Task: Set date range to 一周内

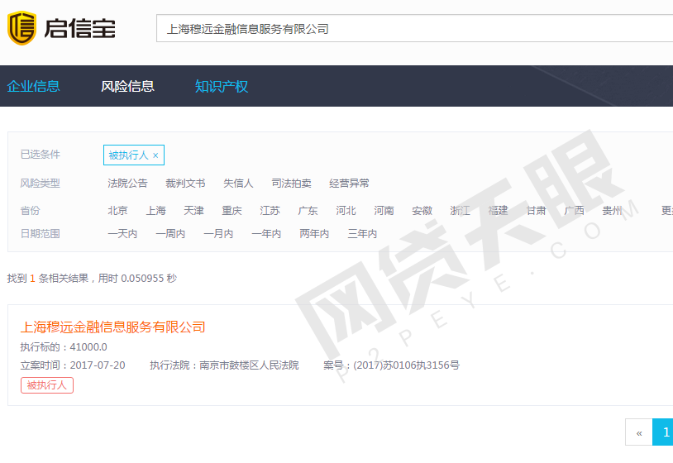Action: (170, 234)
